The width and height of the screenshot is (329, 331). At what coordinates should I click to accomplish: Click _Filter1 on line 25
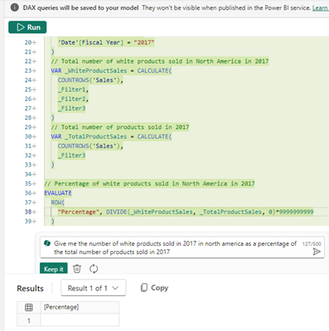[73, 89]
